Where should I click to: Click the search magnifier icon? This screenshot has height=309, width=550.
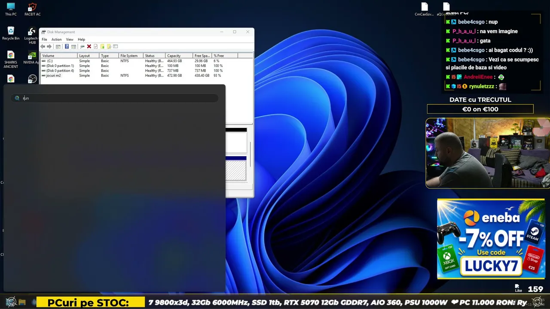(x=17, y=98)
